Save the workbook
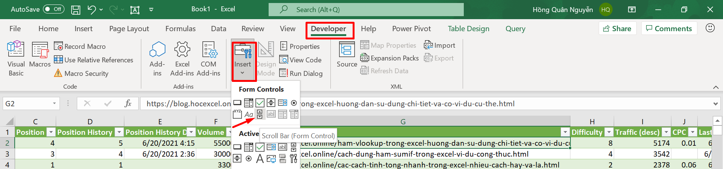The image size is (723, 169). coord(76,9)
